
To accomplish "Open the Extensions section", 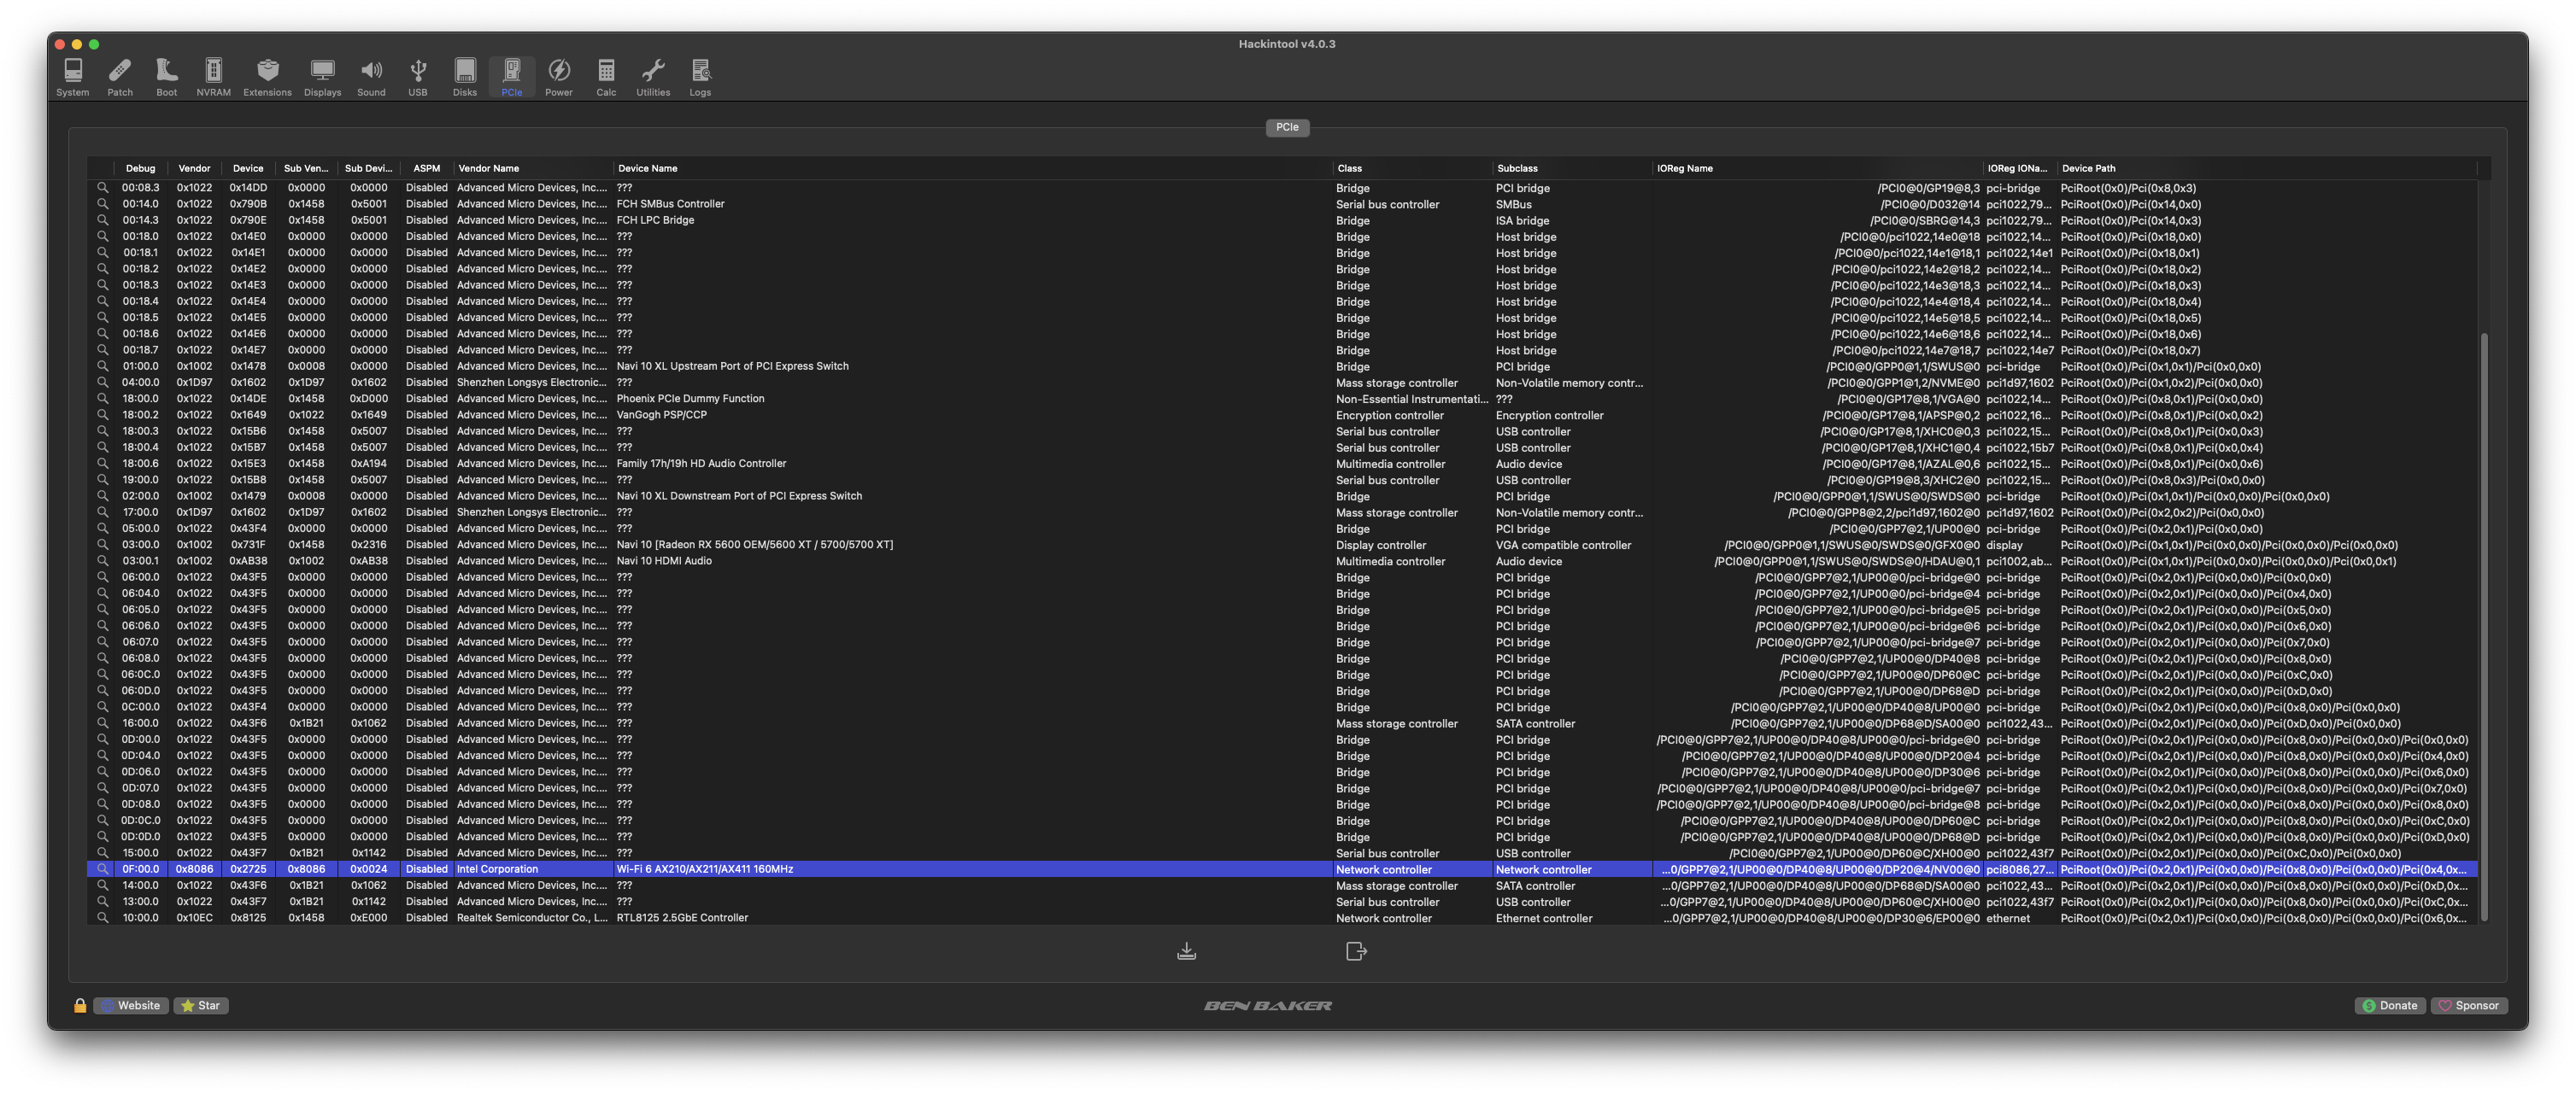I will coord(267,77).
